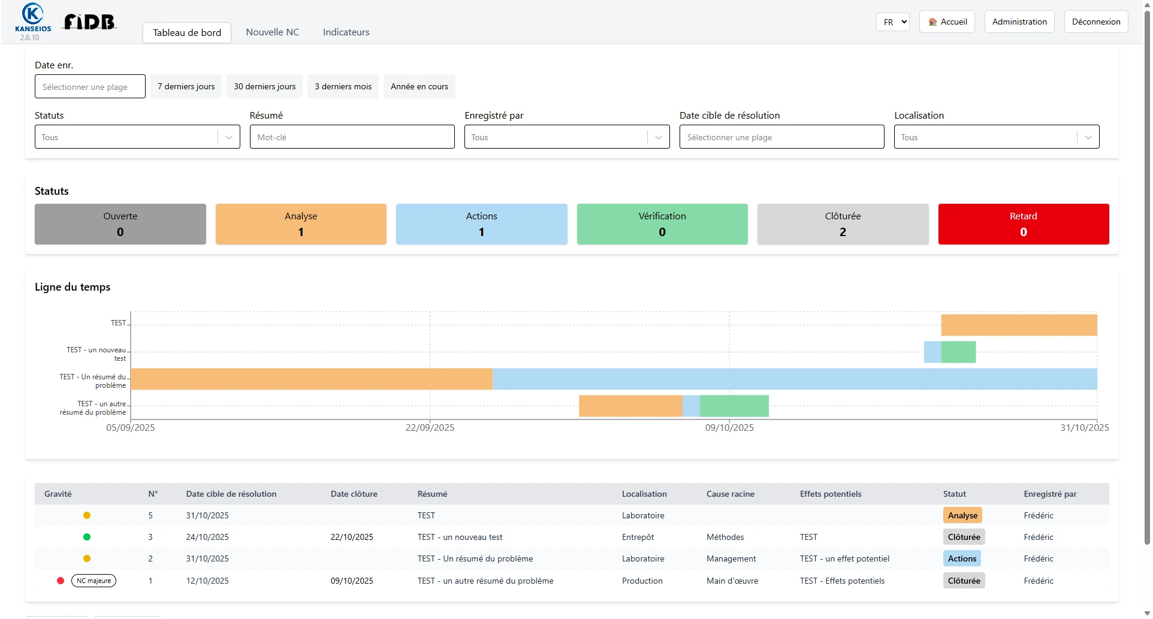The image size is (1153, 619).
Task: Click the house icon in Accueil
Action: [932, 22]
